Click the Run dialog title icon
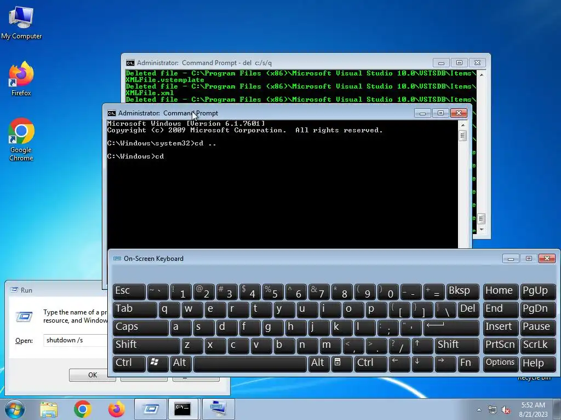The height and width of the screenshot is (420, 561). [x=14, y=290]
